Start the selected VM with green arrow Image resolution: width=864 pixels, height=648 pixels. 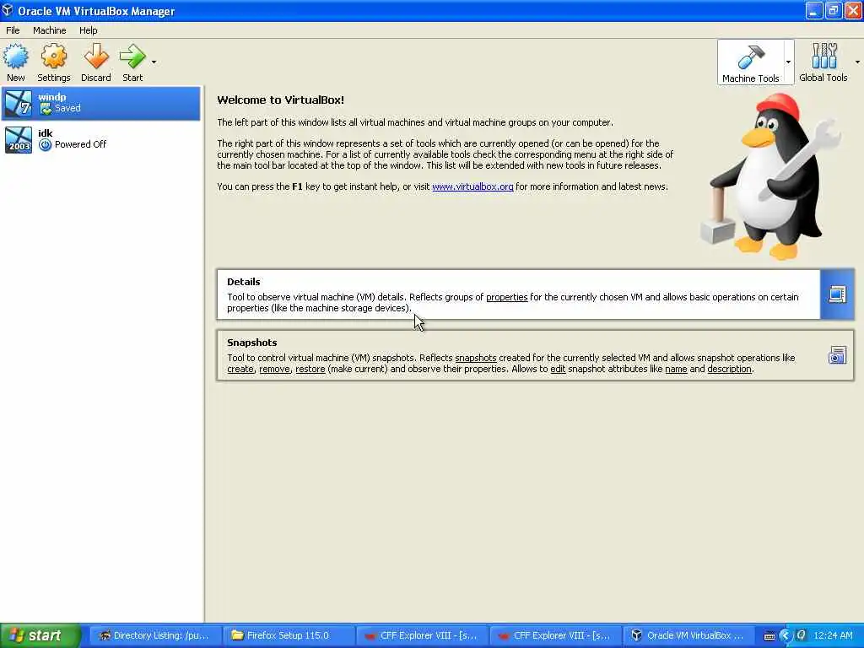click(x=132, y=57)
